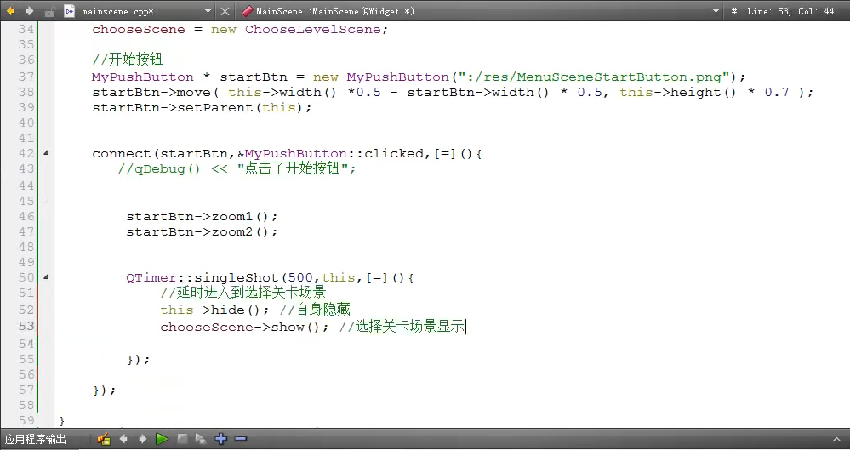Click the //自身隐藏 comment
The image size is (850, 450).
coord(315,310)
